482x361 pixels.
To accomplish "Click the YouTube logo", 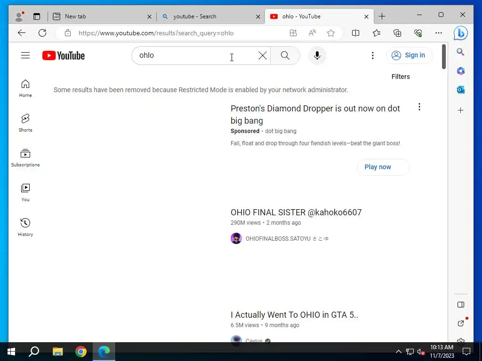I will pyautogui.click(x=64, y=55).
